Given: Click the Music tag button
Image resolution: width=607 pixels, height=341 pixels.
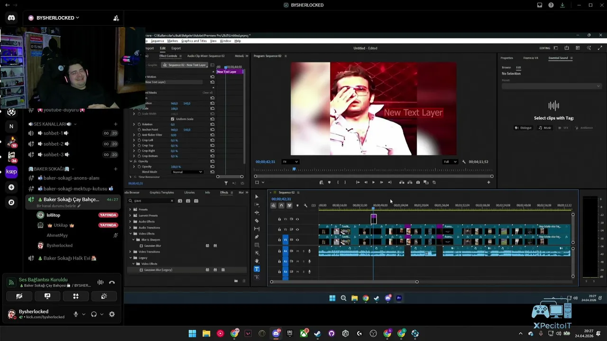Looking at the screenshot, I should click(545, 128).
